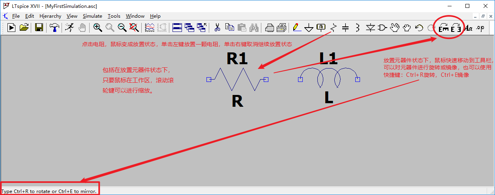Click the R value text under resistor
Image resolution: width=495 pixels, height=195 pixels.
[x=237, y=102]
